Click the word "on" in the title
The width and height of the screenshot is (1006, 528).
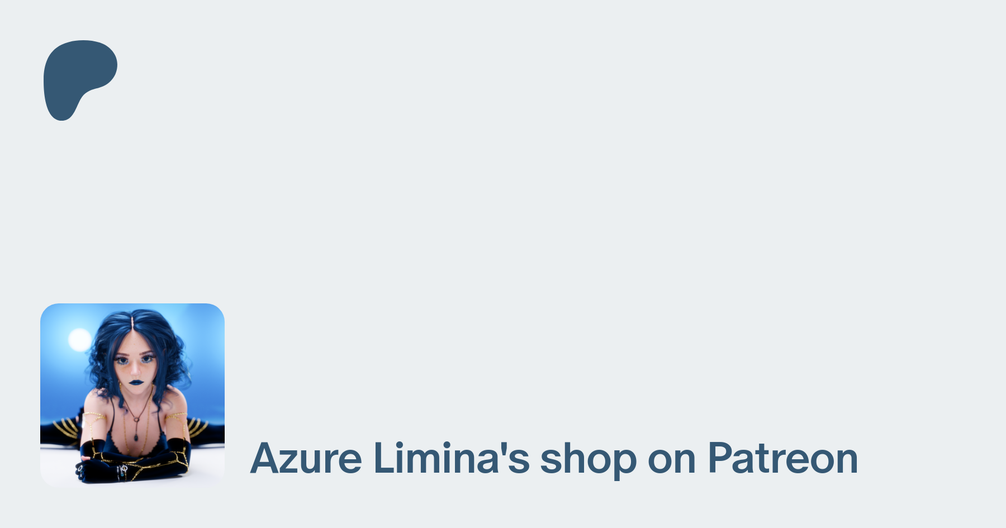click(x=672, y=464)
